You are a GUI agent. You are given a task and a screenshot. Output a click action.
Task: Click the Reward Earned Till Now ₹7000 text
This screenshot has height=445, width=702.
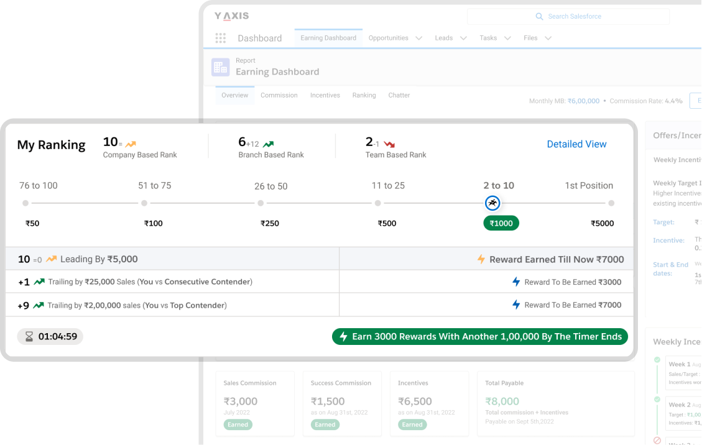coord(557,260)
